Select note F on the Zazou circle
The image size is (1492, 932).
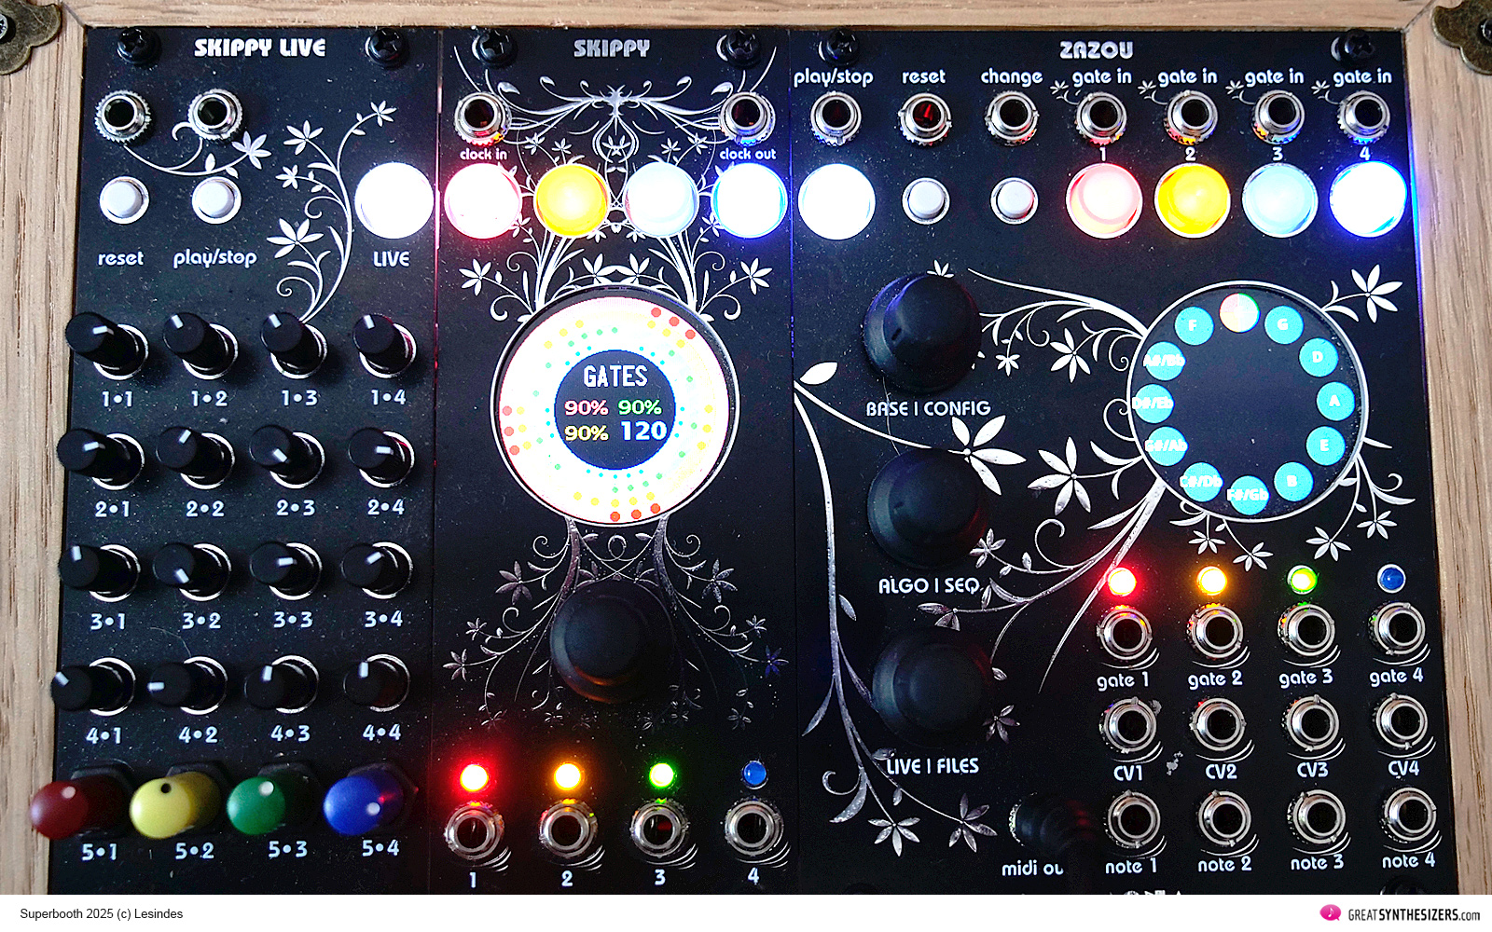(x=1194, y=326)
